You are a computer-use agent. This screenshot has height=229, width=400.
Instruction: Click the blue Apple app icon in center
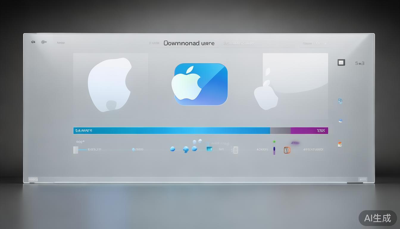201,84
